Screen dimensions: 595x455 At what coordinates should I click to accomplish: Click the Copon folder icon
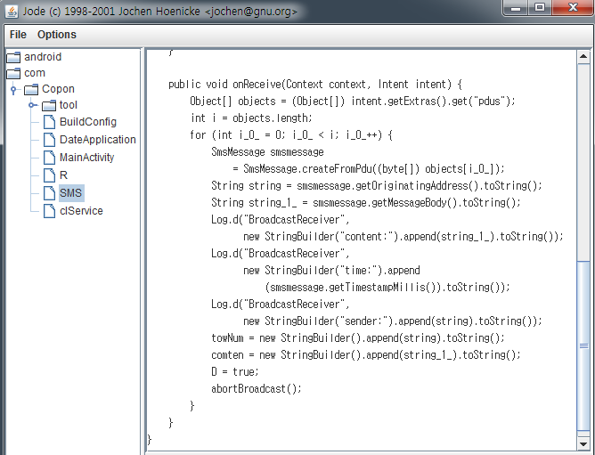31,89
